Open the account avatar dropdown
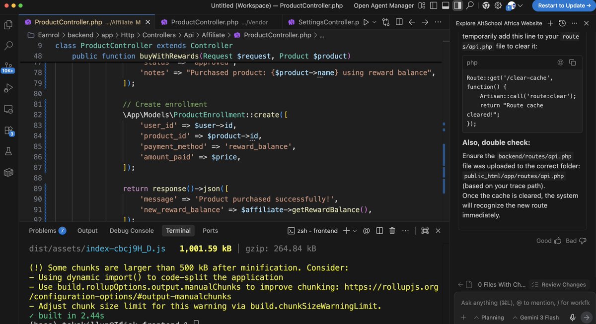This screenshot has width=596, height=324. [514, 6]
